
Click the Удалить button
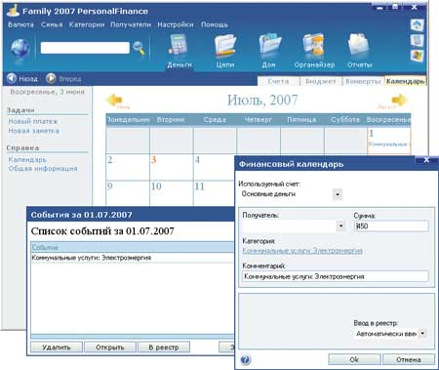point(57,348)
